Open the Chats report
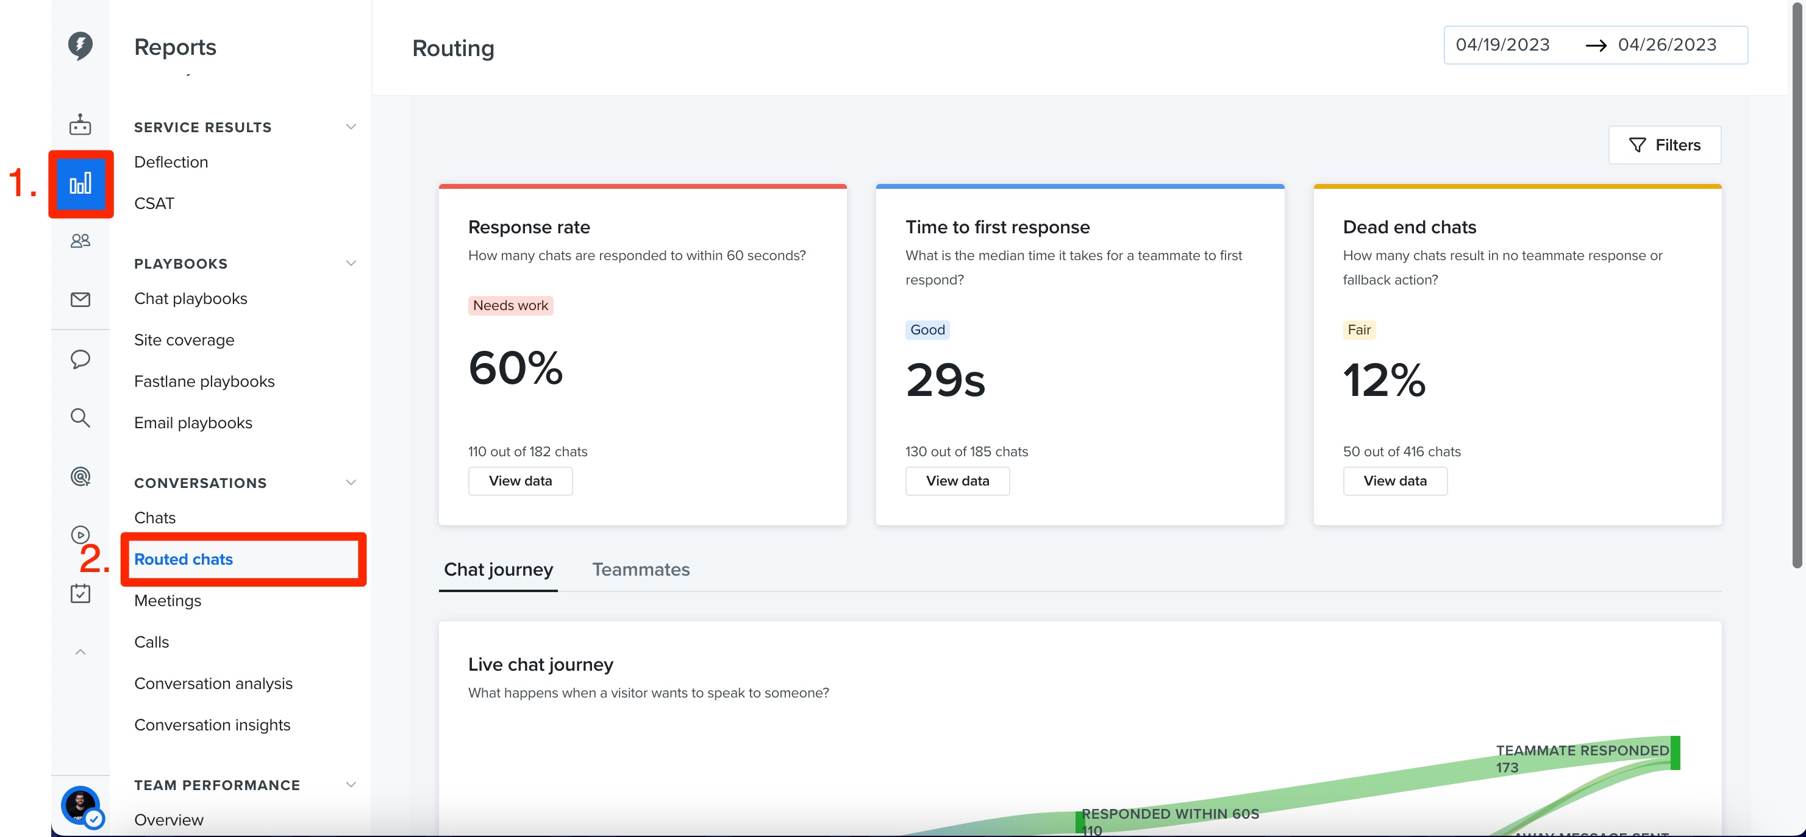 [x=155, y=518]
